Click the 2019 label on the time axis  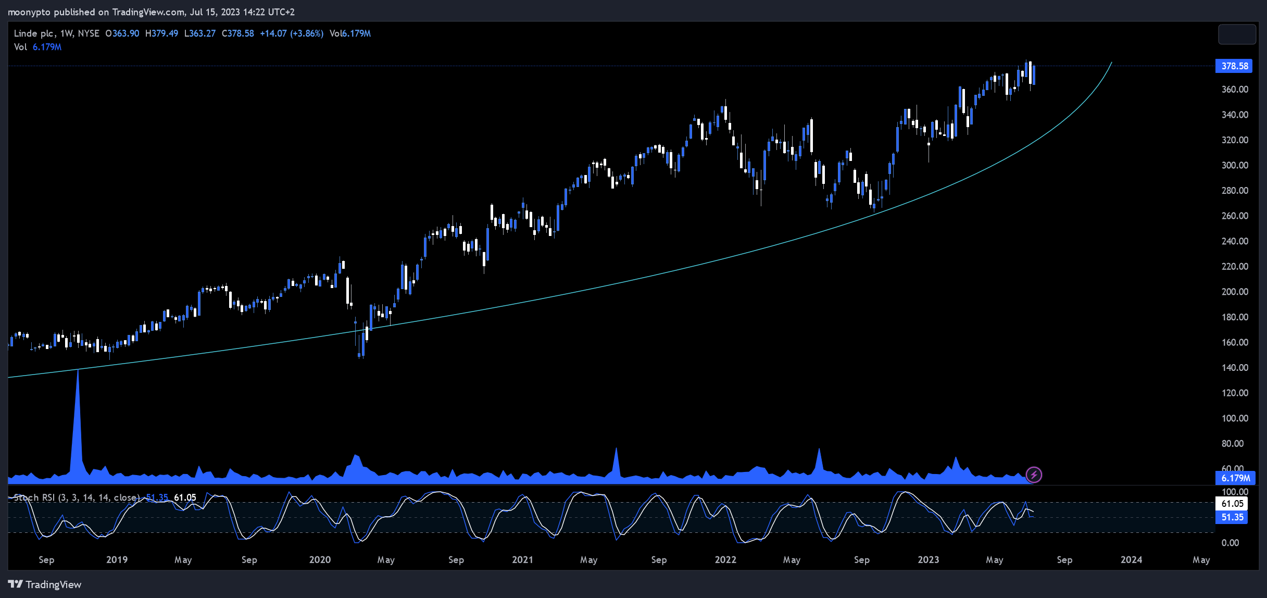(x=117, y=559)
